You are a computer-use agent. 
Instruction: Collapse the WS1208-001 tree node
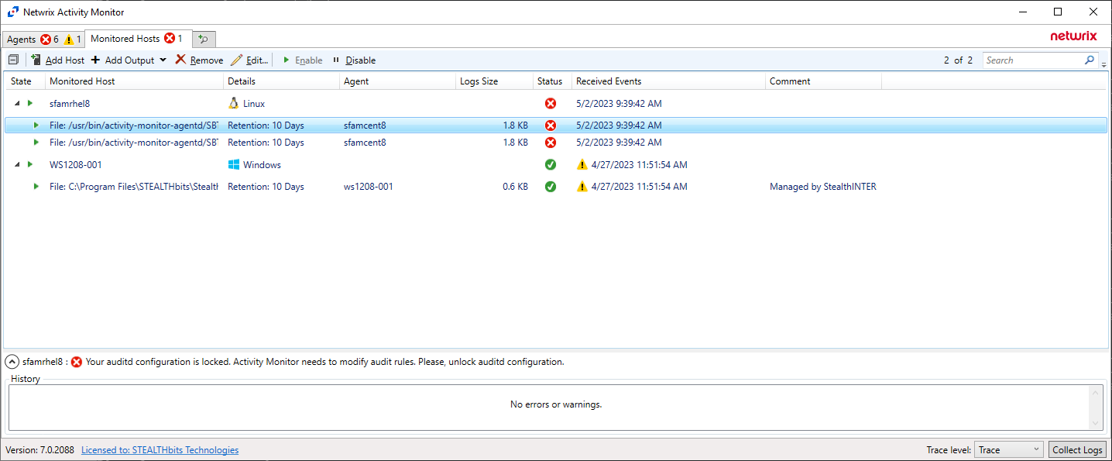[17, 164]
